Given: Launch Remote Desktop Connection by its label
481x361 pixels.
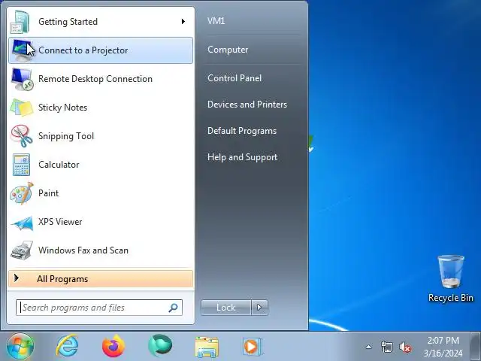Looking at the screenshot, I should [95, 79].
